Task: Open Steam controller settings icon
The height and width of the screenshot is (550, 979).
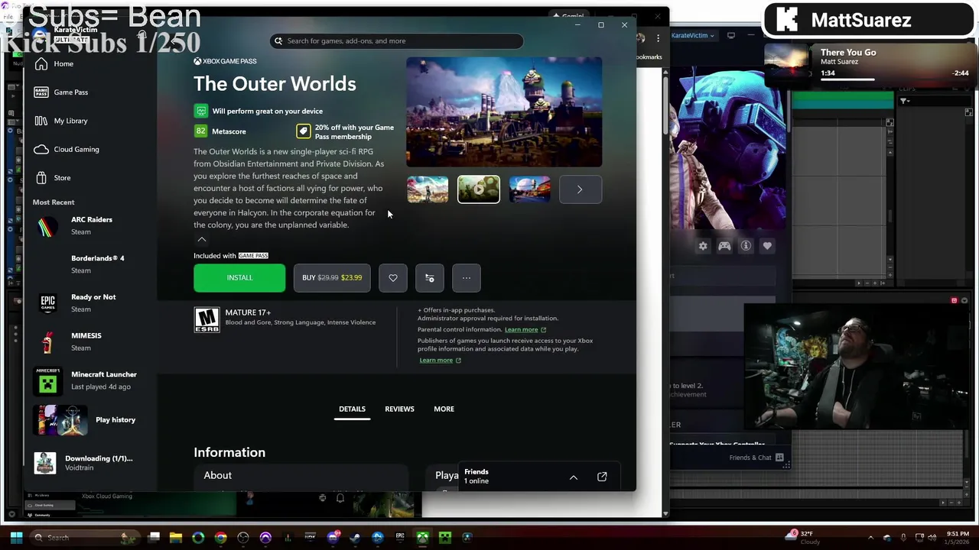Action: tap(724, 246)
